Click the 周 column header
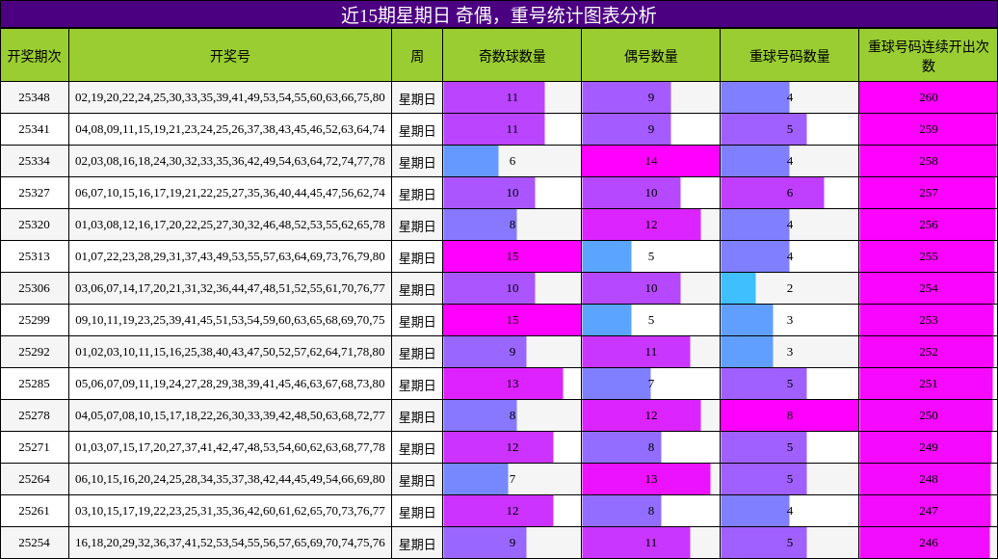Image resolution: width=998 pixels, height=559 pixels. coord(417,55)
